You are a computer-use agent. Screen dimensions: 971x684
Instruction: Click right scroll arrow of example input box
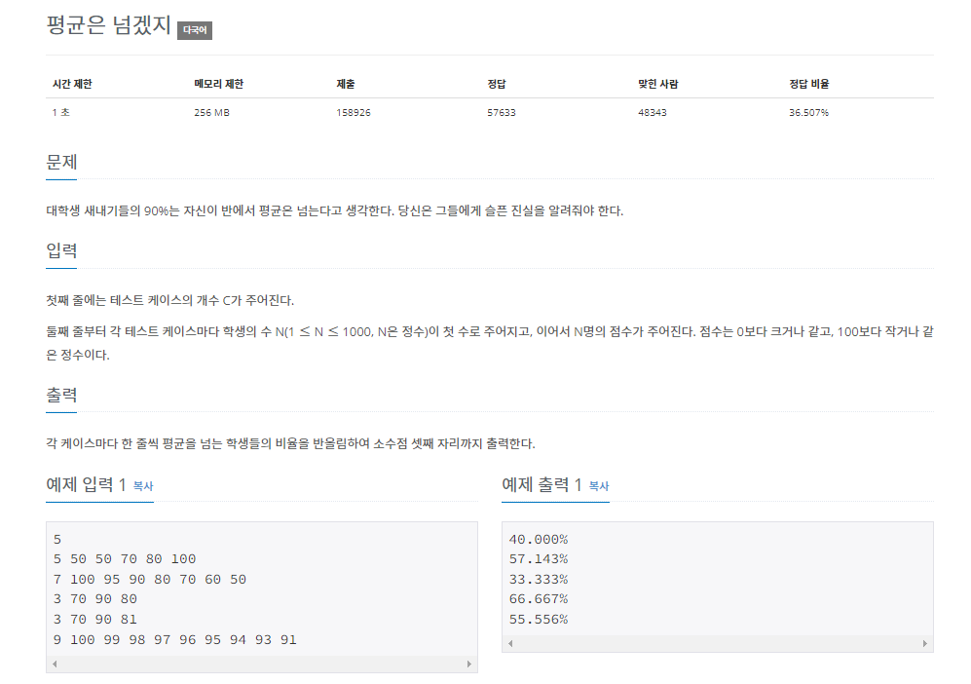click(x=468, y=665)
